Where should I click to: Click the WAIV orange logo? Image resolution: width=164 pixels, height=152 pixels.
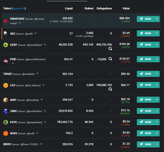(x=6, y=133)
